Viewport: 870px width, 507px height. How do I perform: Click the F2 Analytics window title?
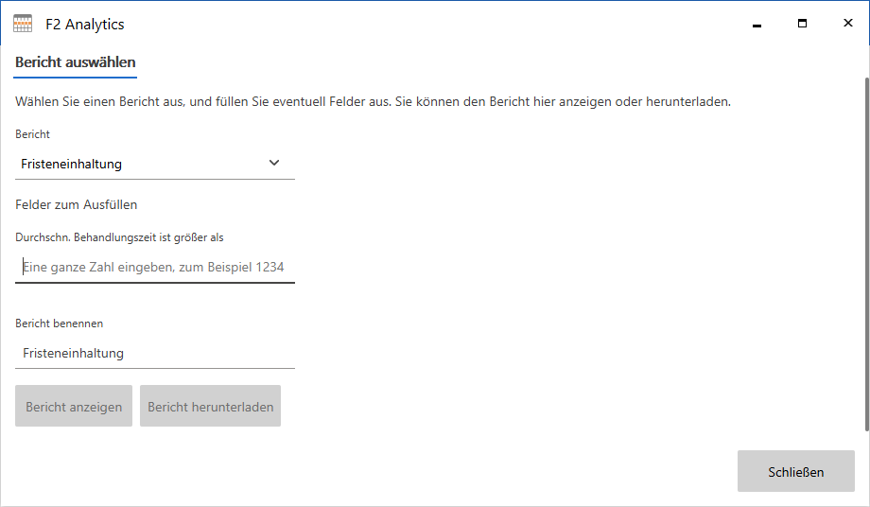coord(85,25)
